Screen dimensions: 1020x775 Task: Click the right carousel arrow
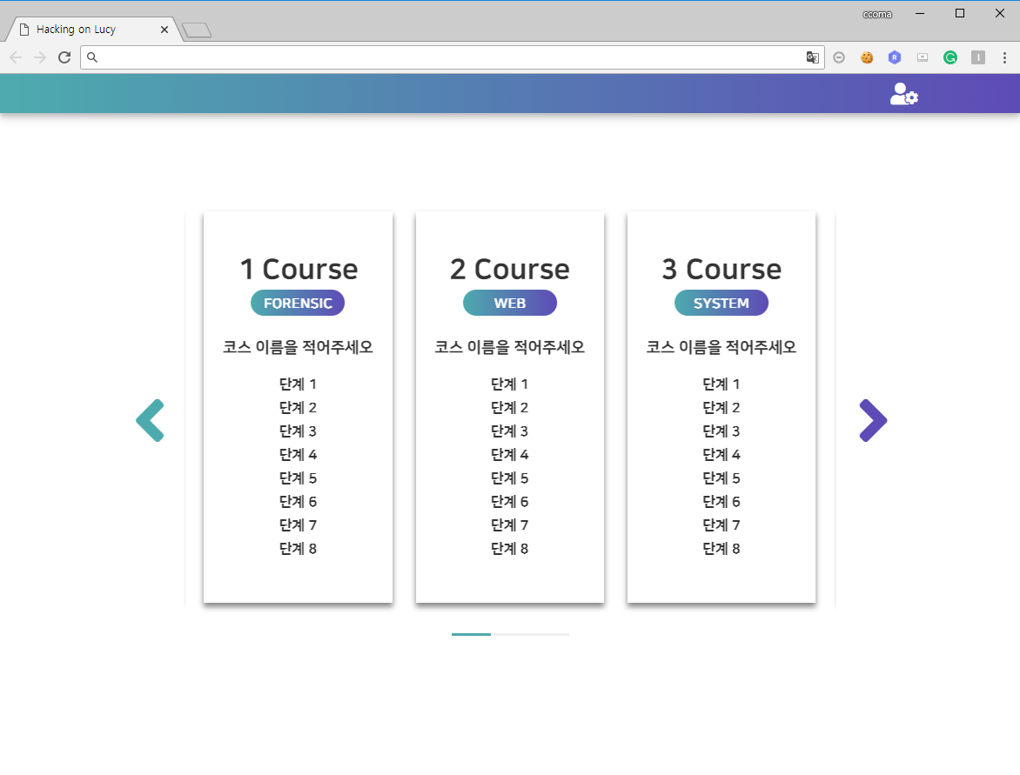pyautogui.click(x=872, y=421)
